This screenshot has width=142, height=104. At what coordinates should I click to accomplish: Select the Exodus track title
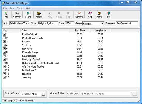click(26, 42)
